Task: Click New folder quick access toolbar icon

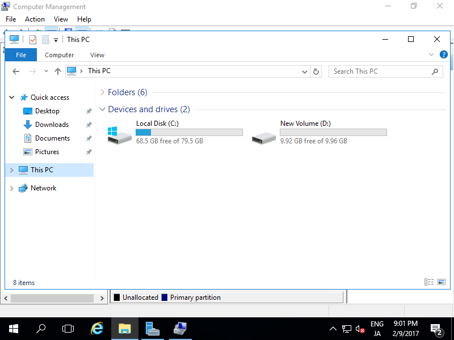Action: coord(45,40)
